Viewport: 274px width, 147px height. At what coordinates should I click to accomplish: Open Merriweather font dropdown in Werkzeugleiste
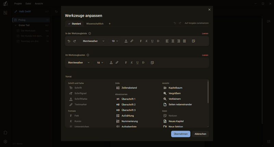pos(93,41)
